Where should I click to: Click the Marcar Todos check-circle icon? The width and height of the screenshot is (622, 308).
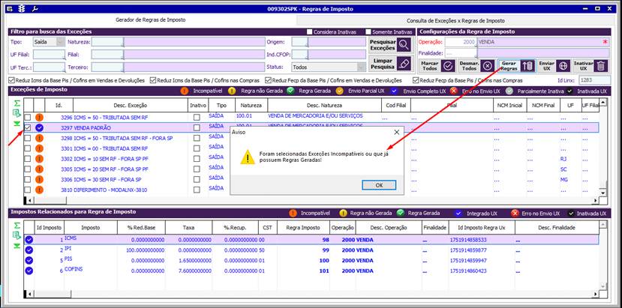[x=448, y=66]
